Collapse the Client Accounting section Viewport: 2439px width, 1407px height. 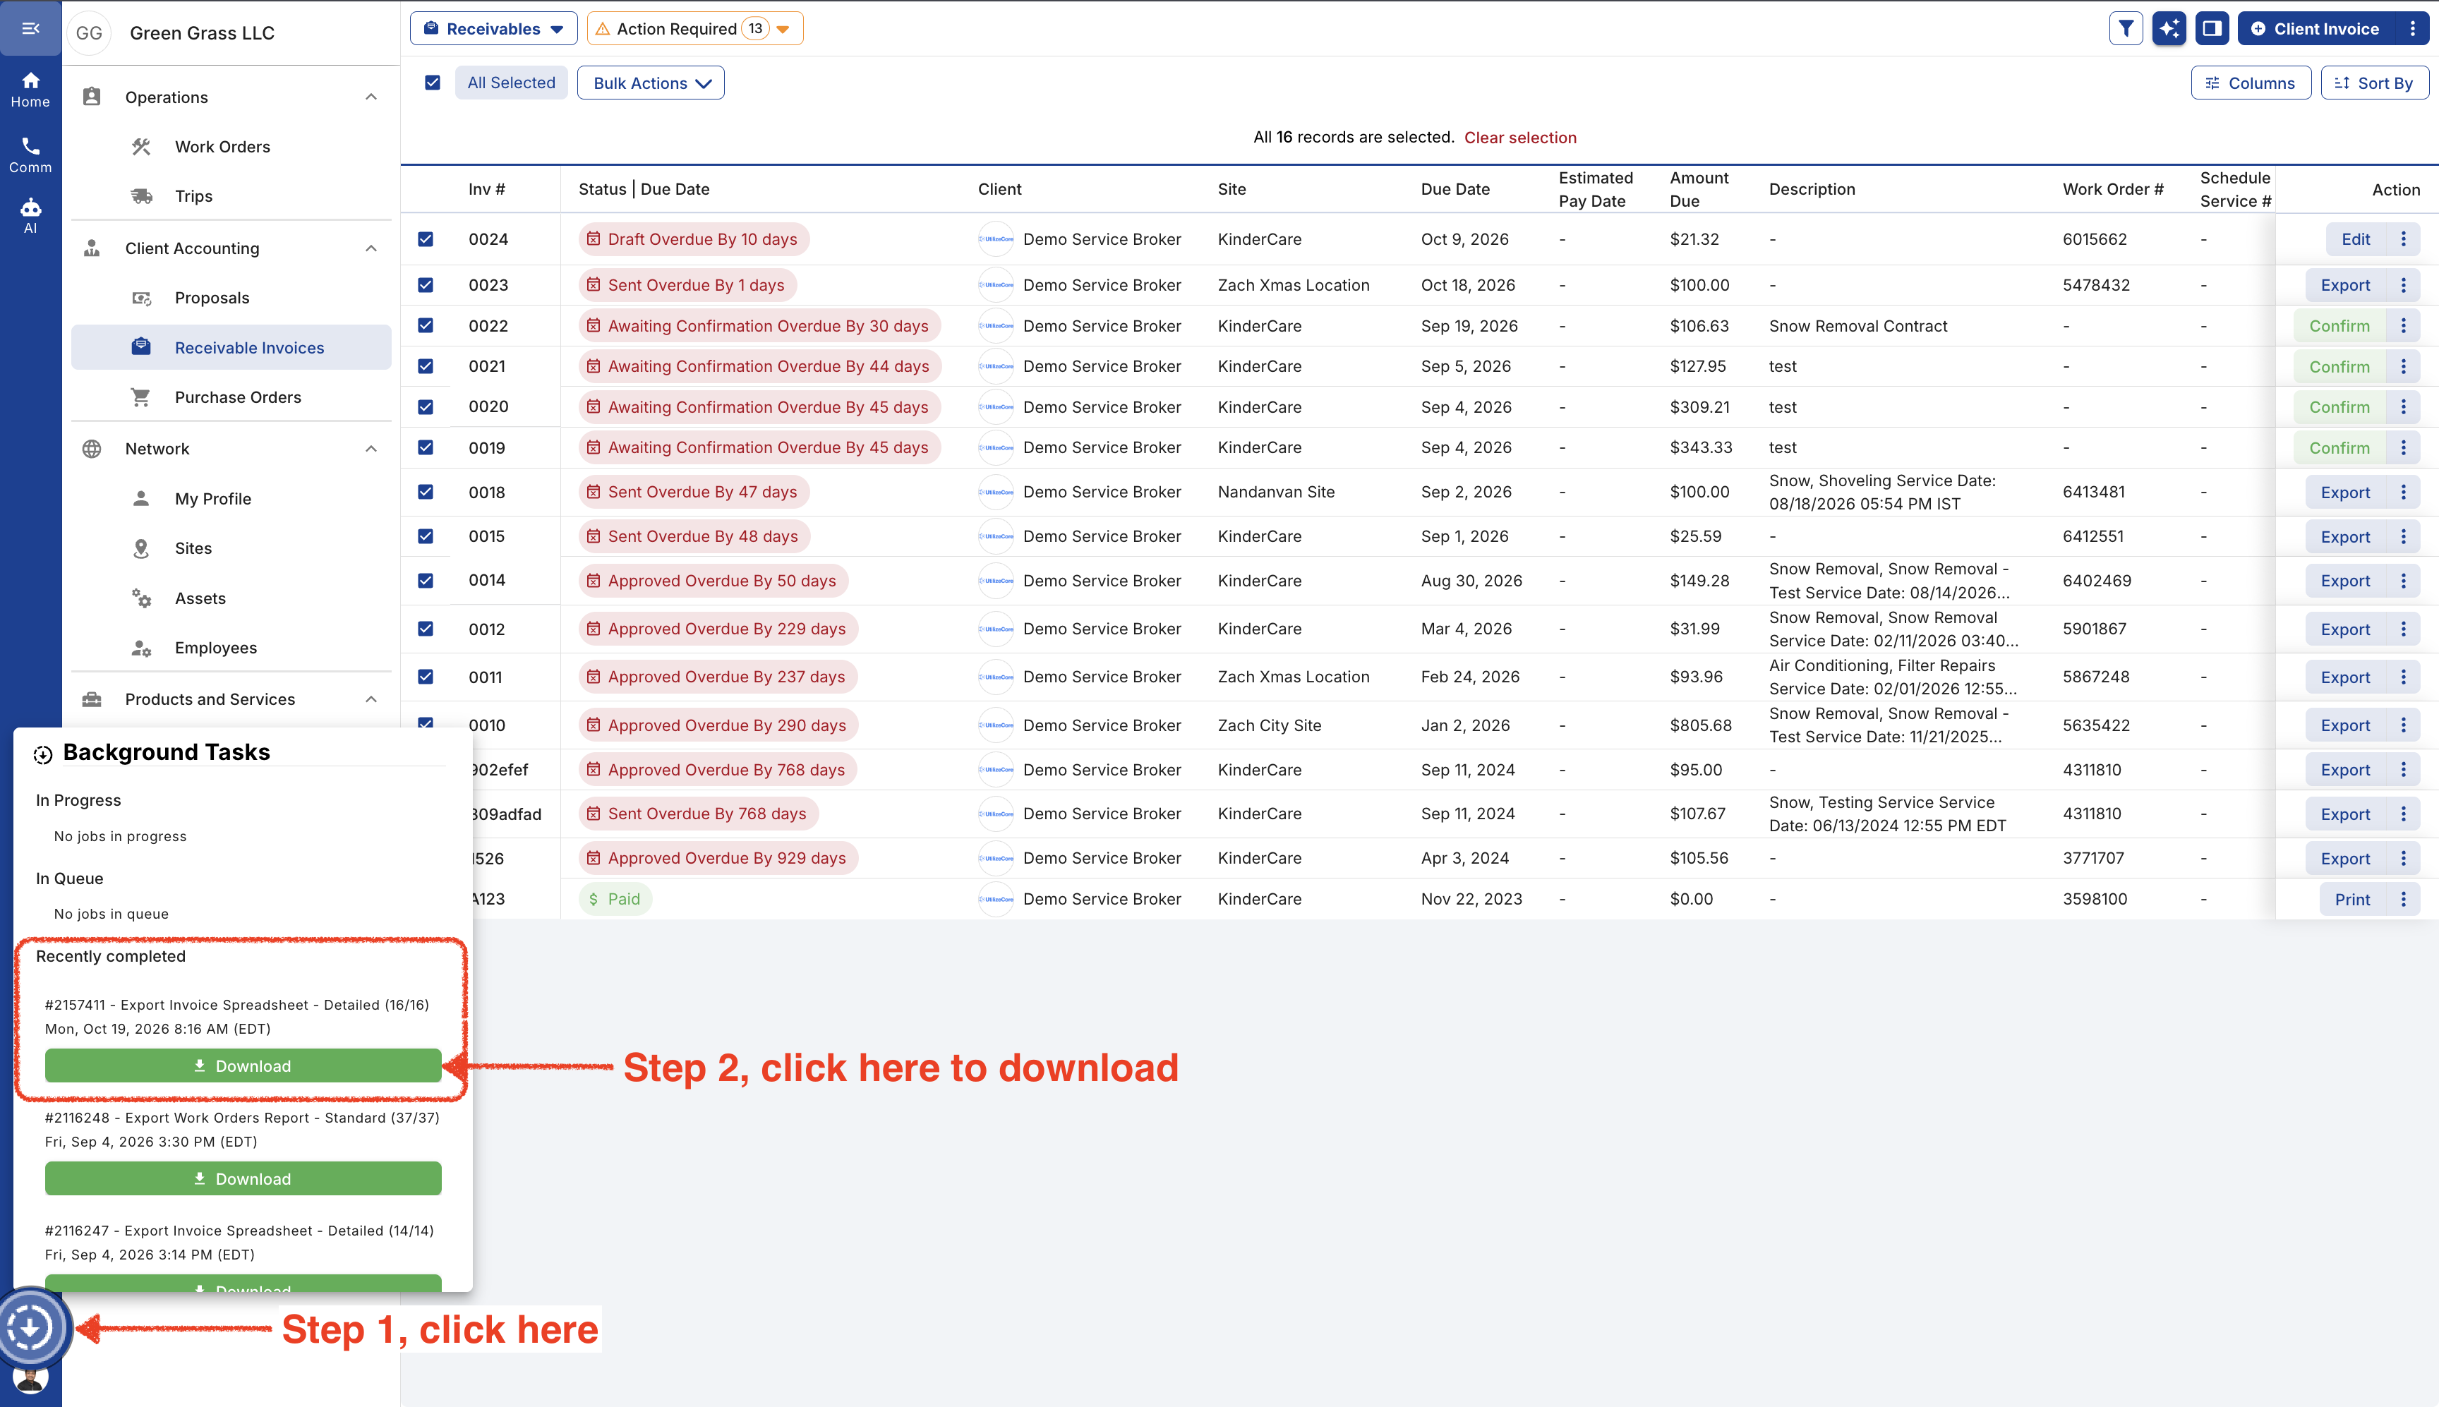tap(371, 248)
